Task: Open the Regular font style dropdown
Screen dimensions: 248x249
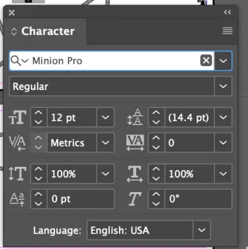Action: [223, 86]
